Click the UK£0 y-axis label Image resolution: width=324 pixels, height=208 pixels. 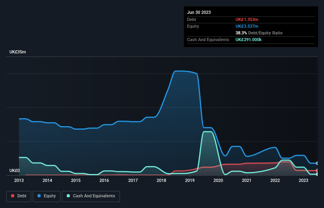tap(15, 170)
